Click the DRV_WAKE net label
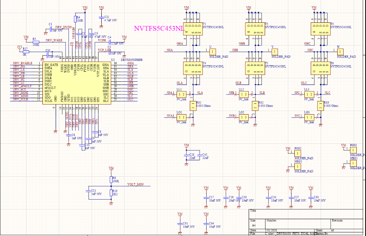This screenshot has height=236, width=366. [x=54, y=40]
